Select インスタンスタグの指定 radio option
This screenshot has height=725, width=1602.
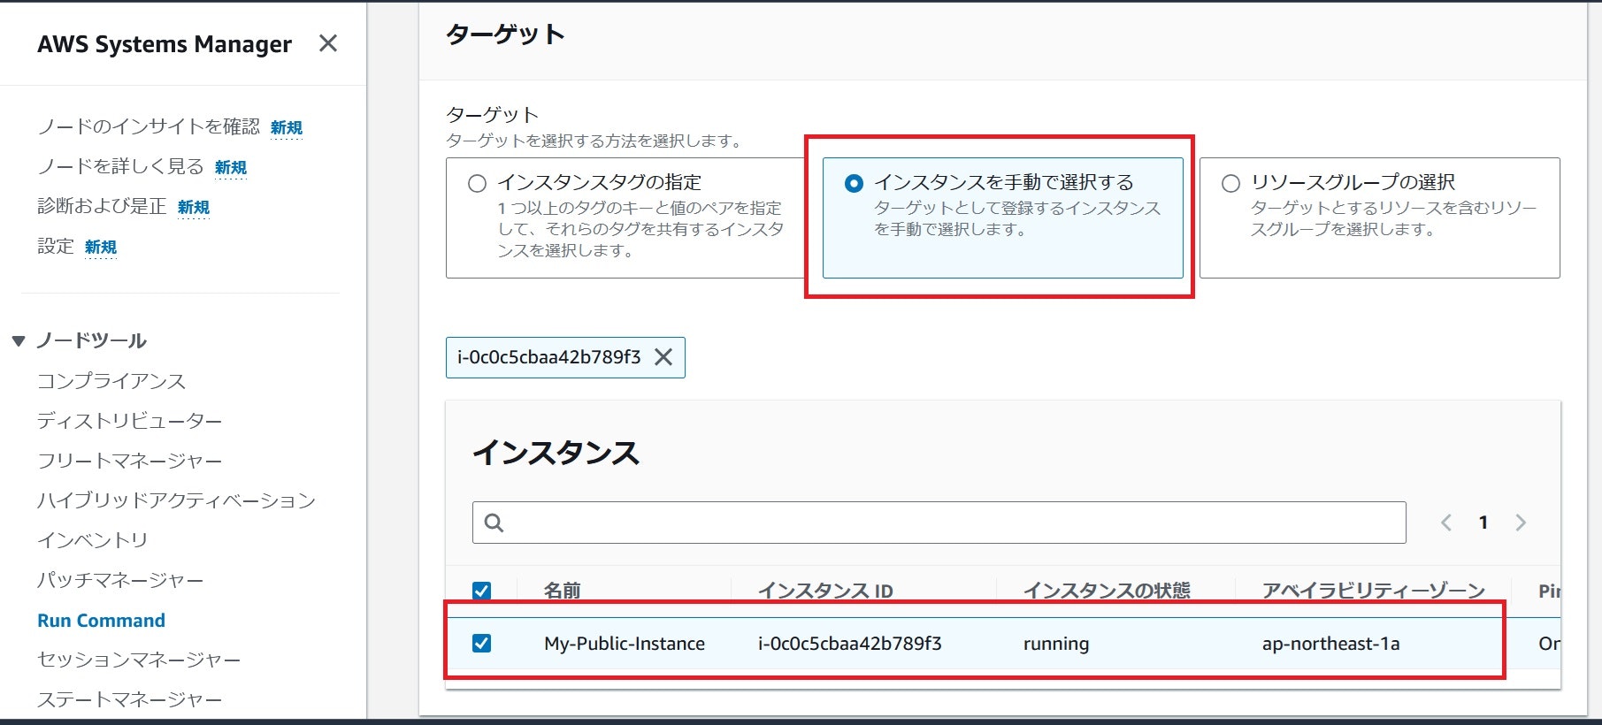point(478,183)
